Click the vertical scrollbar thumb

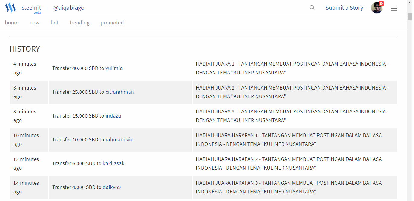point(409,17)
